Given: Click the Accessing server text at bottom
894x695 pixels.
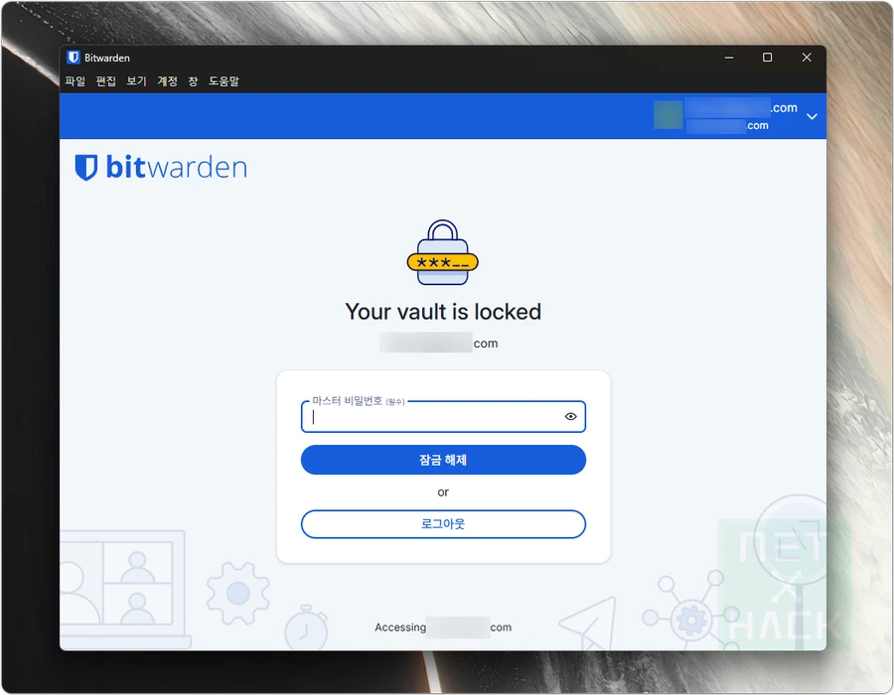Looking at the screenshot, I should [x=443, y=627].
